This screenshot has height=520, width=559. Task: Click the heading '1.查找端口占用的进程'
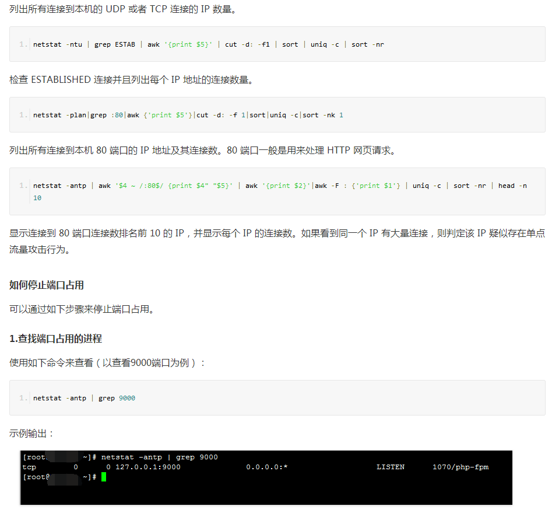pos(55,338)
